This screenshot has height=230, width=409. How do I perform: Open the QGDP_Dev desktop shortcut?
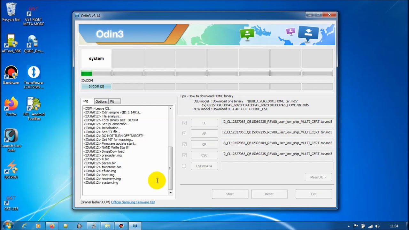click(x=34, y=43)
